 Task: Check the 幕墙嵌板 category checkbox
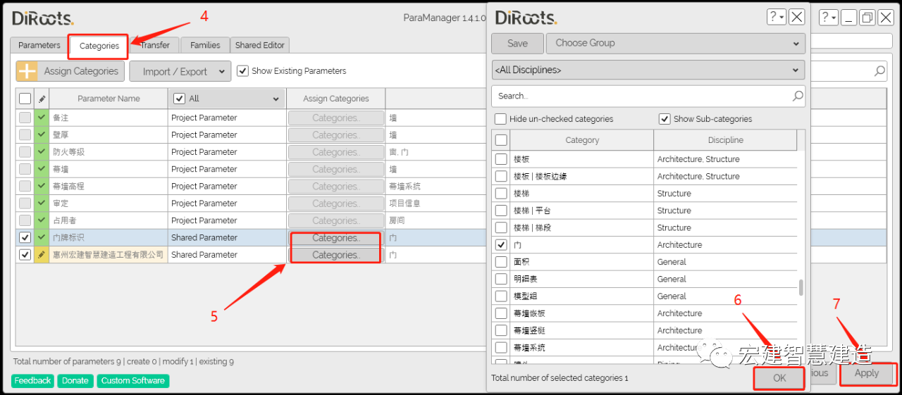coord(501,313)
